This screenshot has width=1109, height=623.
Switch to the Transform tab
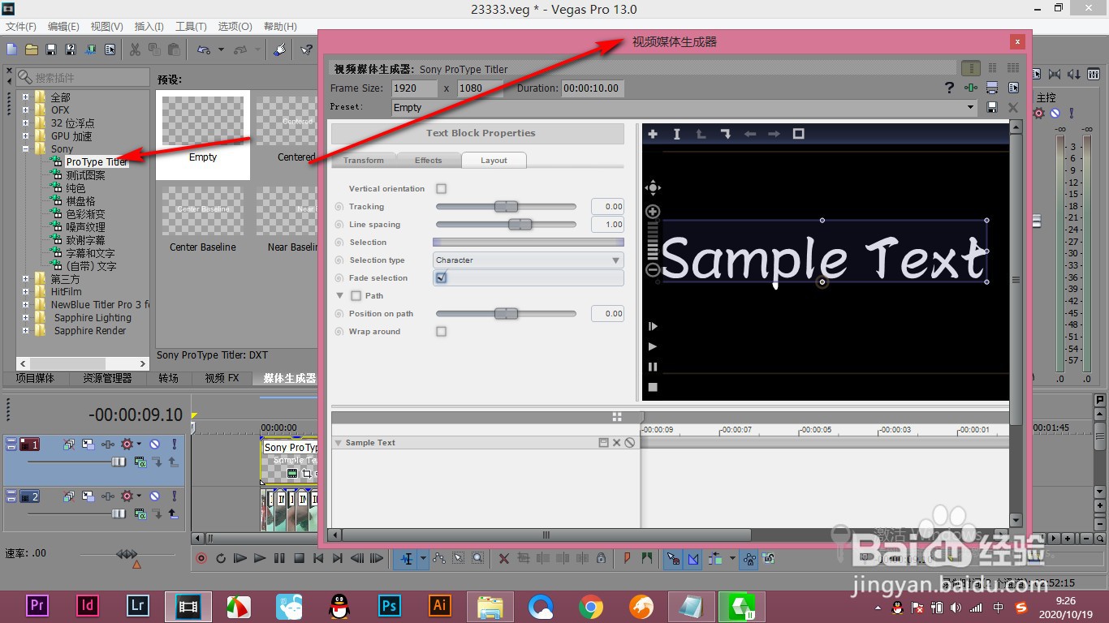(364, 160)
